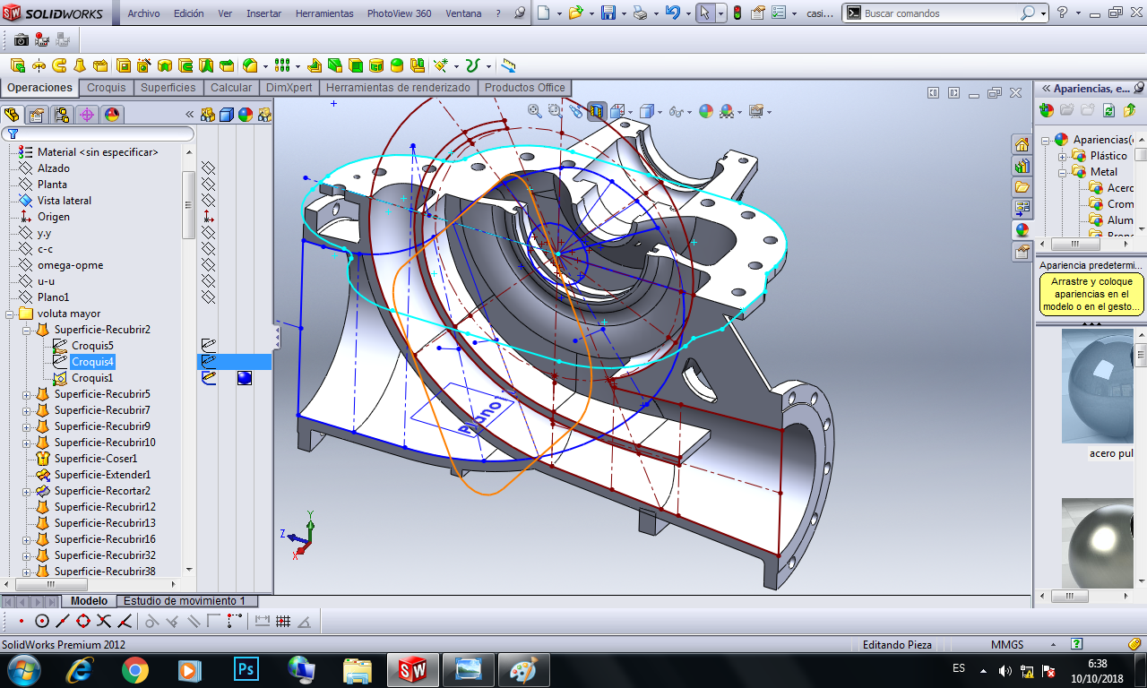
Task: Open the DisplayManager tab icon
Action: point(111,115)
